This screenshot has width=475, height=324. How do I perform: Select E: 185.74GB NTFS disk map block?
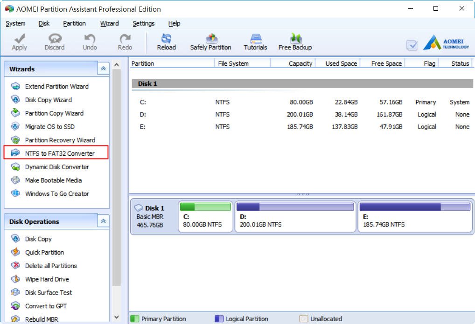click(415, 216)
